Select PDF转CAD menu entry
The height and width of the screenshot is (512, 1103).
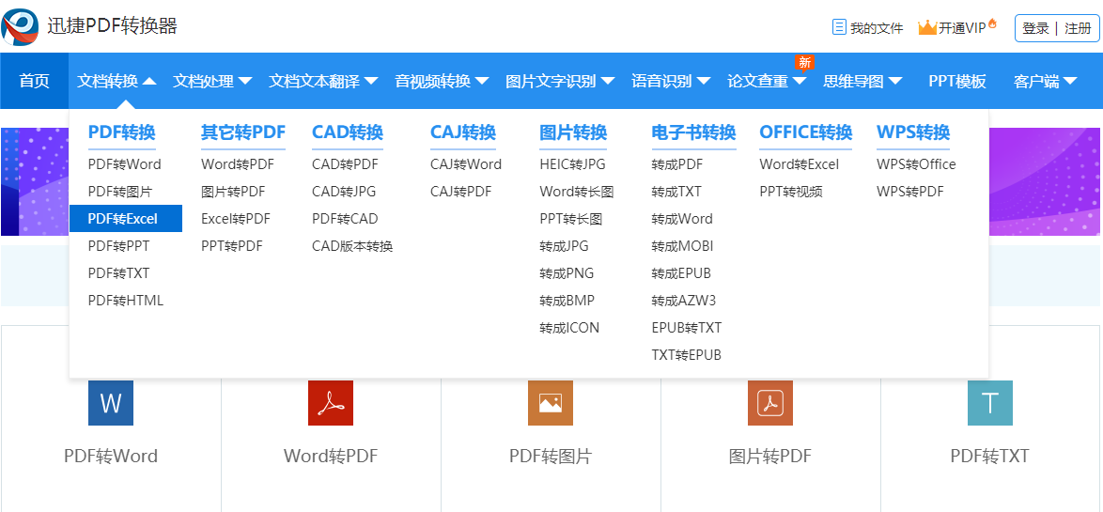pyautogui.click(x=346, y=219)
